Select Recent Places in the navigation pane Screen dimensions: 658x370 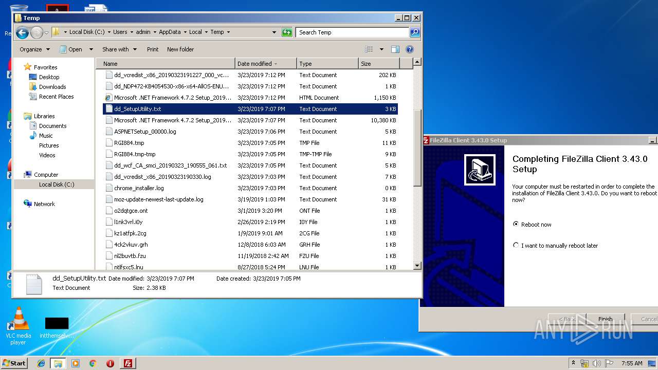(56, 97)
